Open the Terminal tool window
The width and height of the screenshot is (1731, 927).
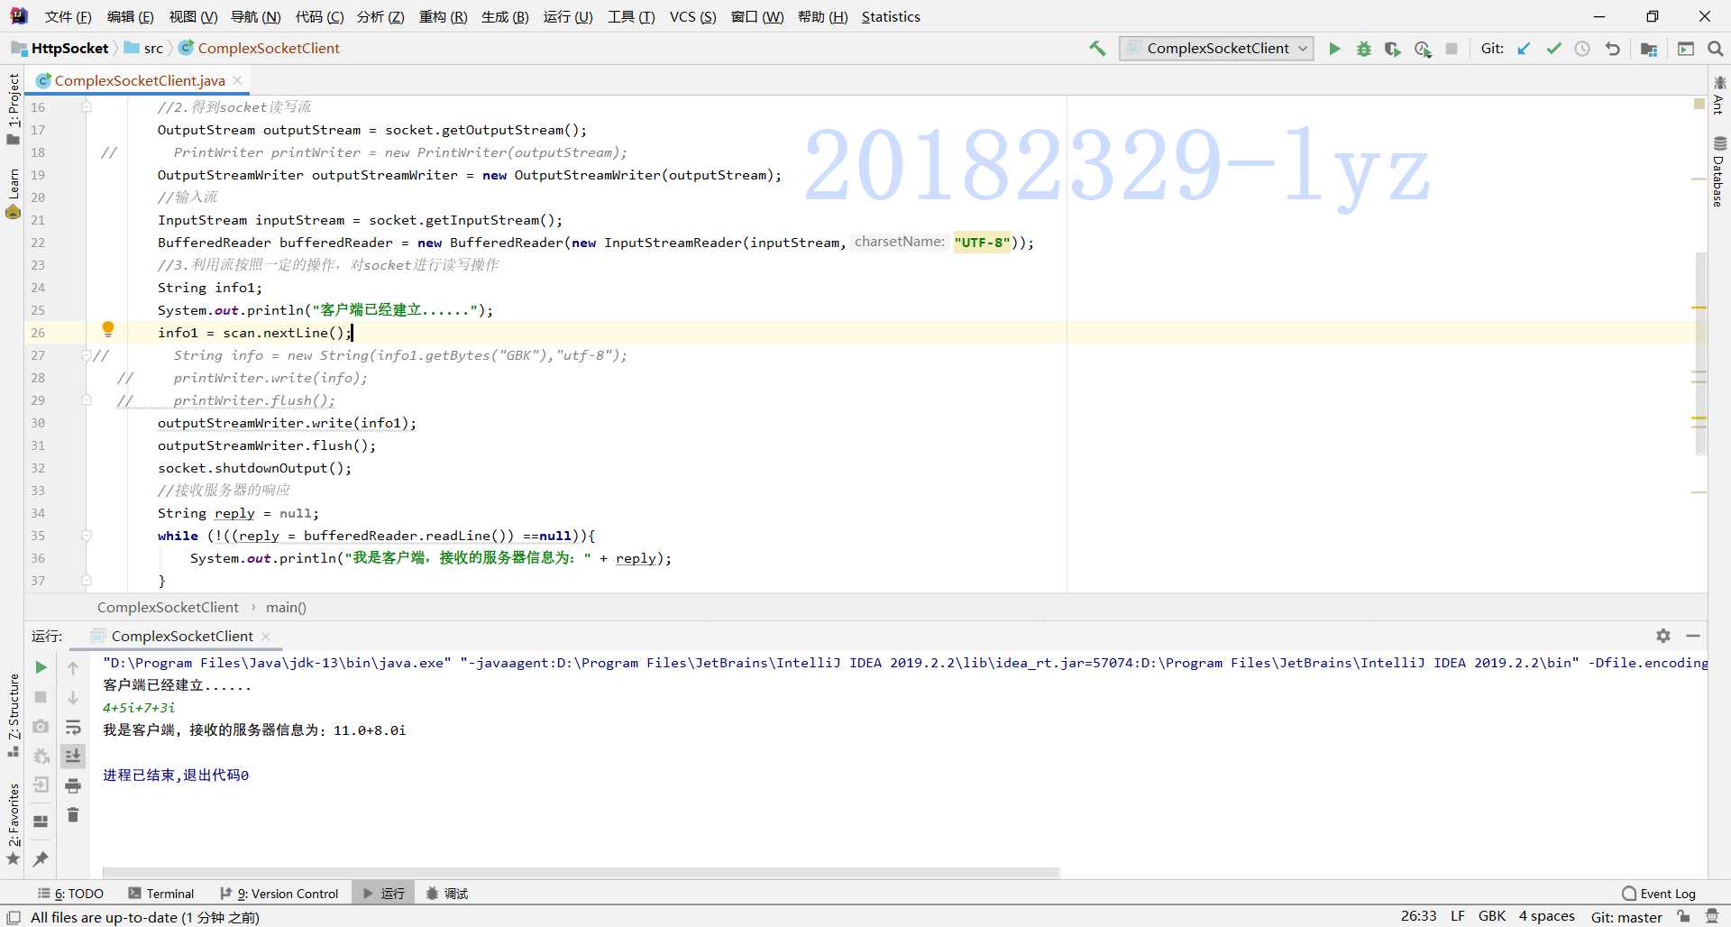[x=161, y=894]
